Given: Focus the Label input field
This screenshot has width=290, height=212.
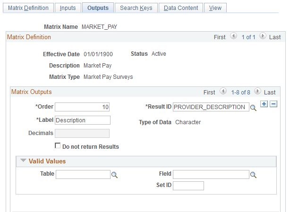Looking at the screenshot, I should pyautogui.click(x=83, y=120).
